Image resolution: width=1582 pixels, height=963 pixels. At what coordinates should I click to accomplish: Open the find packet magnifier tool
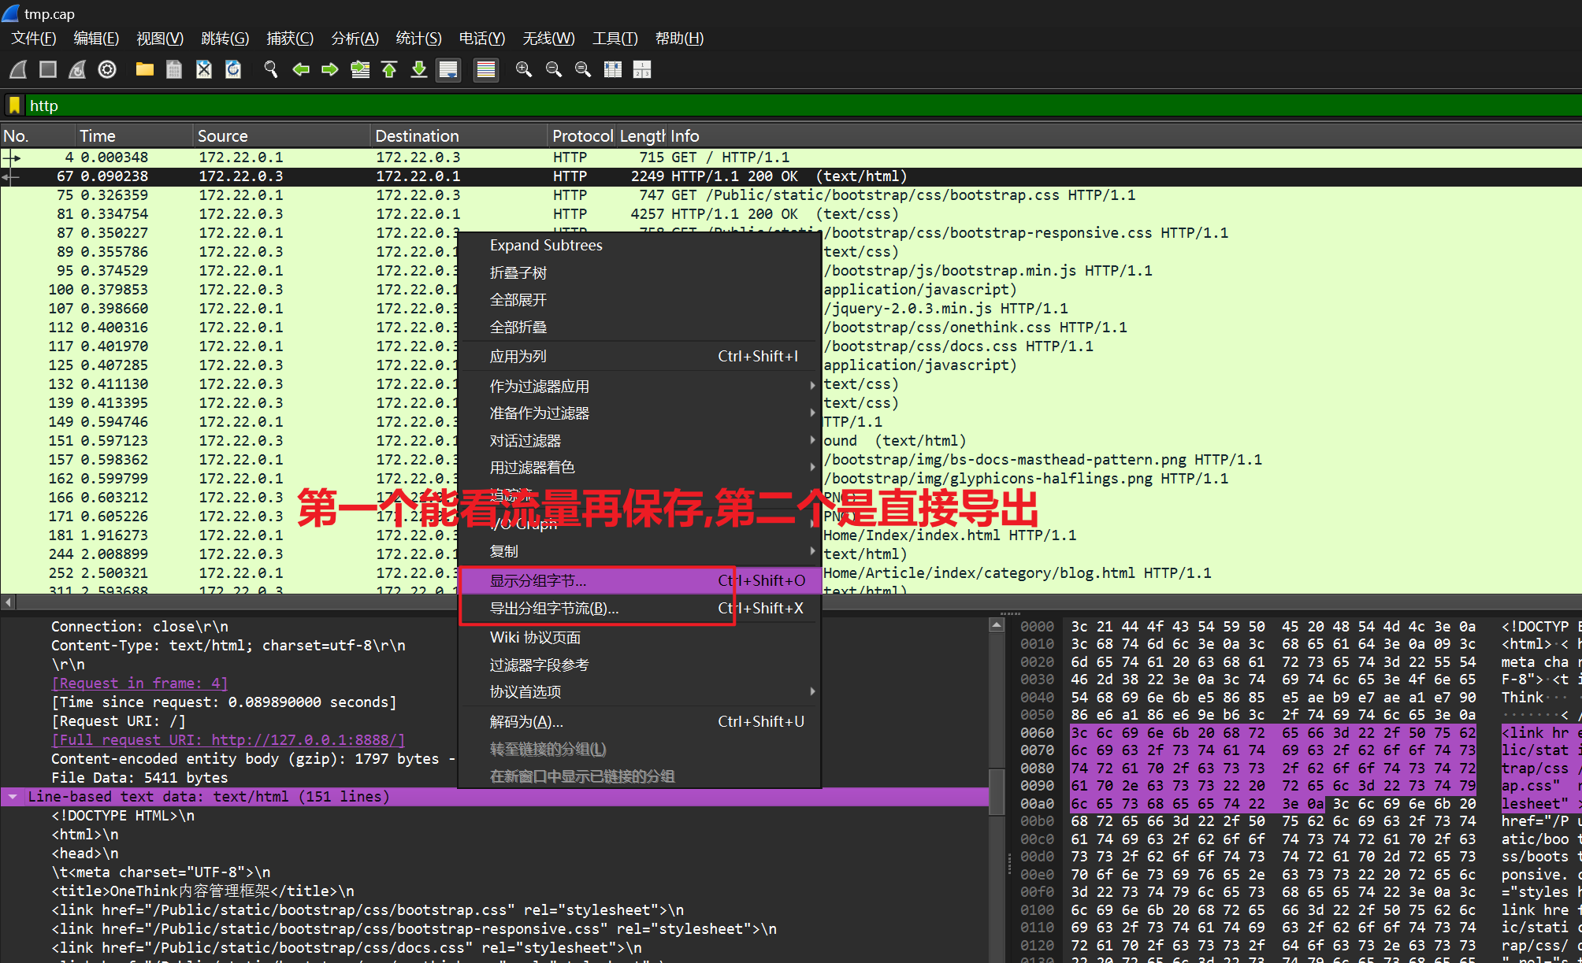[x=270, y=69]
